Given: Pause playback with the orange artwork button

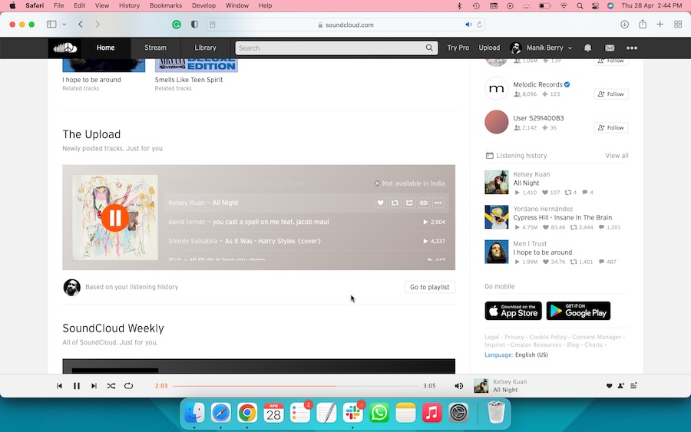Looking at the screenshot, I should [115, 218].
